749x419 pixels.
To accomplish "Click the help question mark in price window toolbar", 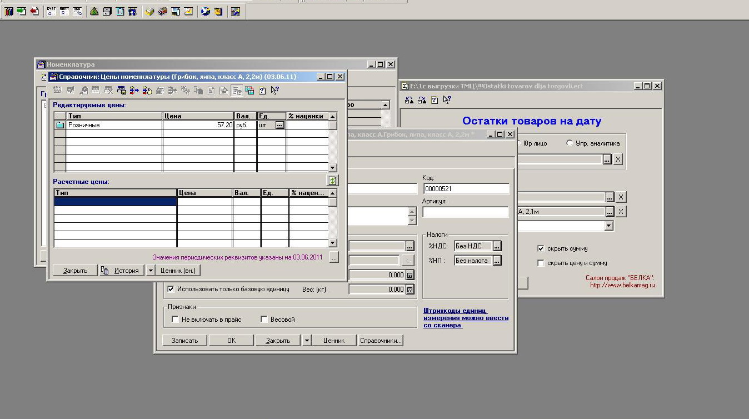I will pos(262,91).
